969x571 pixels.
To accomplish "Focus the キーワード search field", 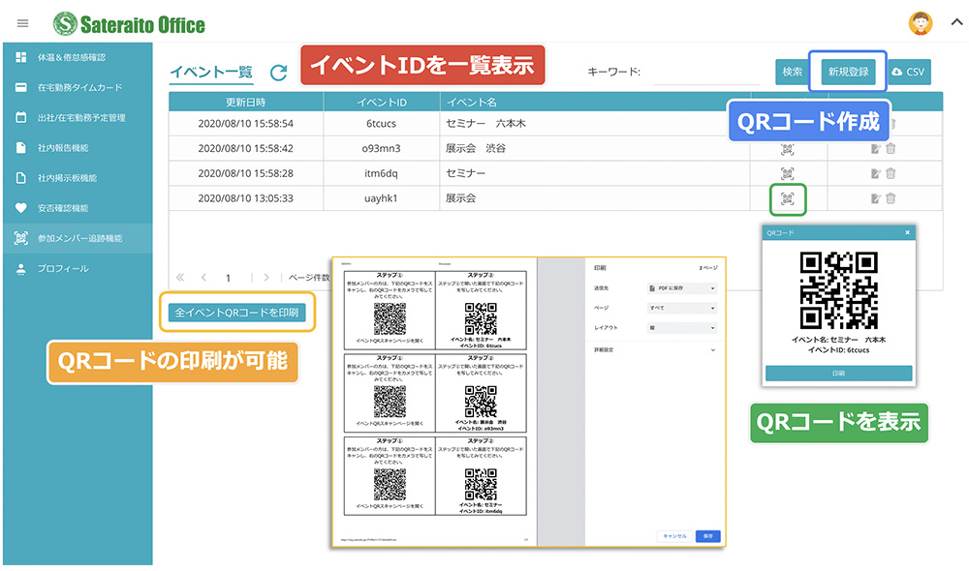I will point(705,73).
